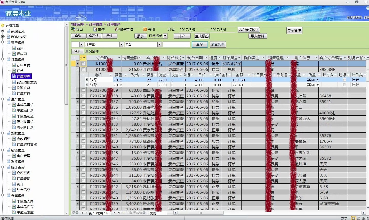Click the 导航菜单 folder icon

[3, 26]
